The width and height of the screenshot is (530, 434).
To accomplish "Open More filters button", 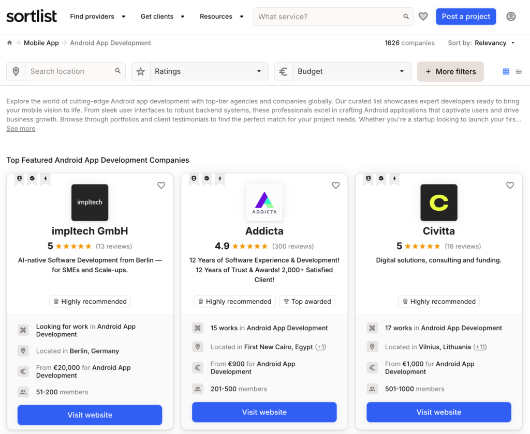I will (450, 71).
